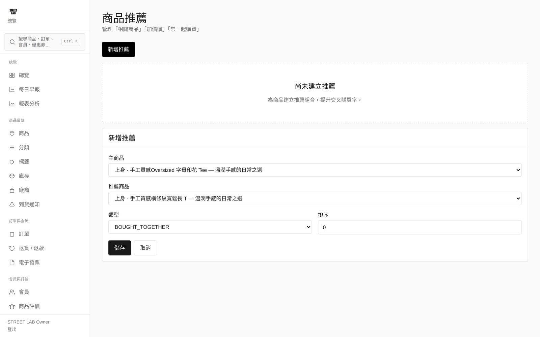The width and height of the screenshot is (540, 337).
Task: Click the 訂單 clipboard icon
Action: tap(12, 234)
